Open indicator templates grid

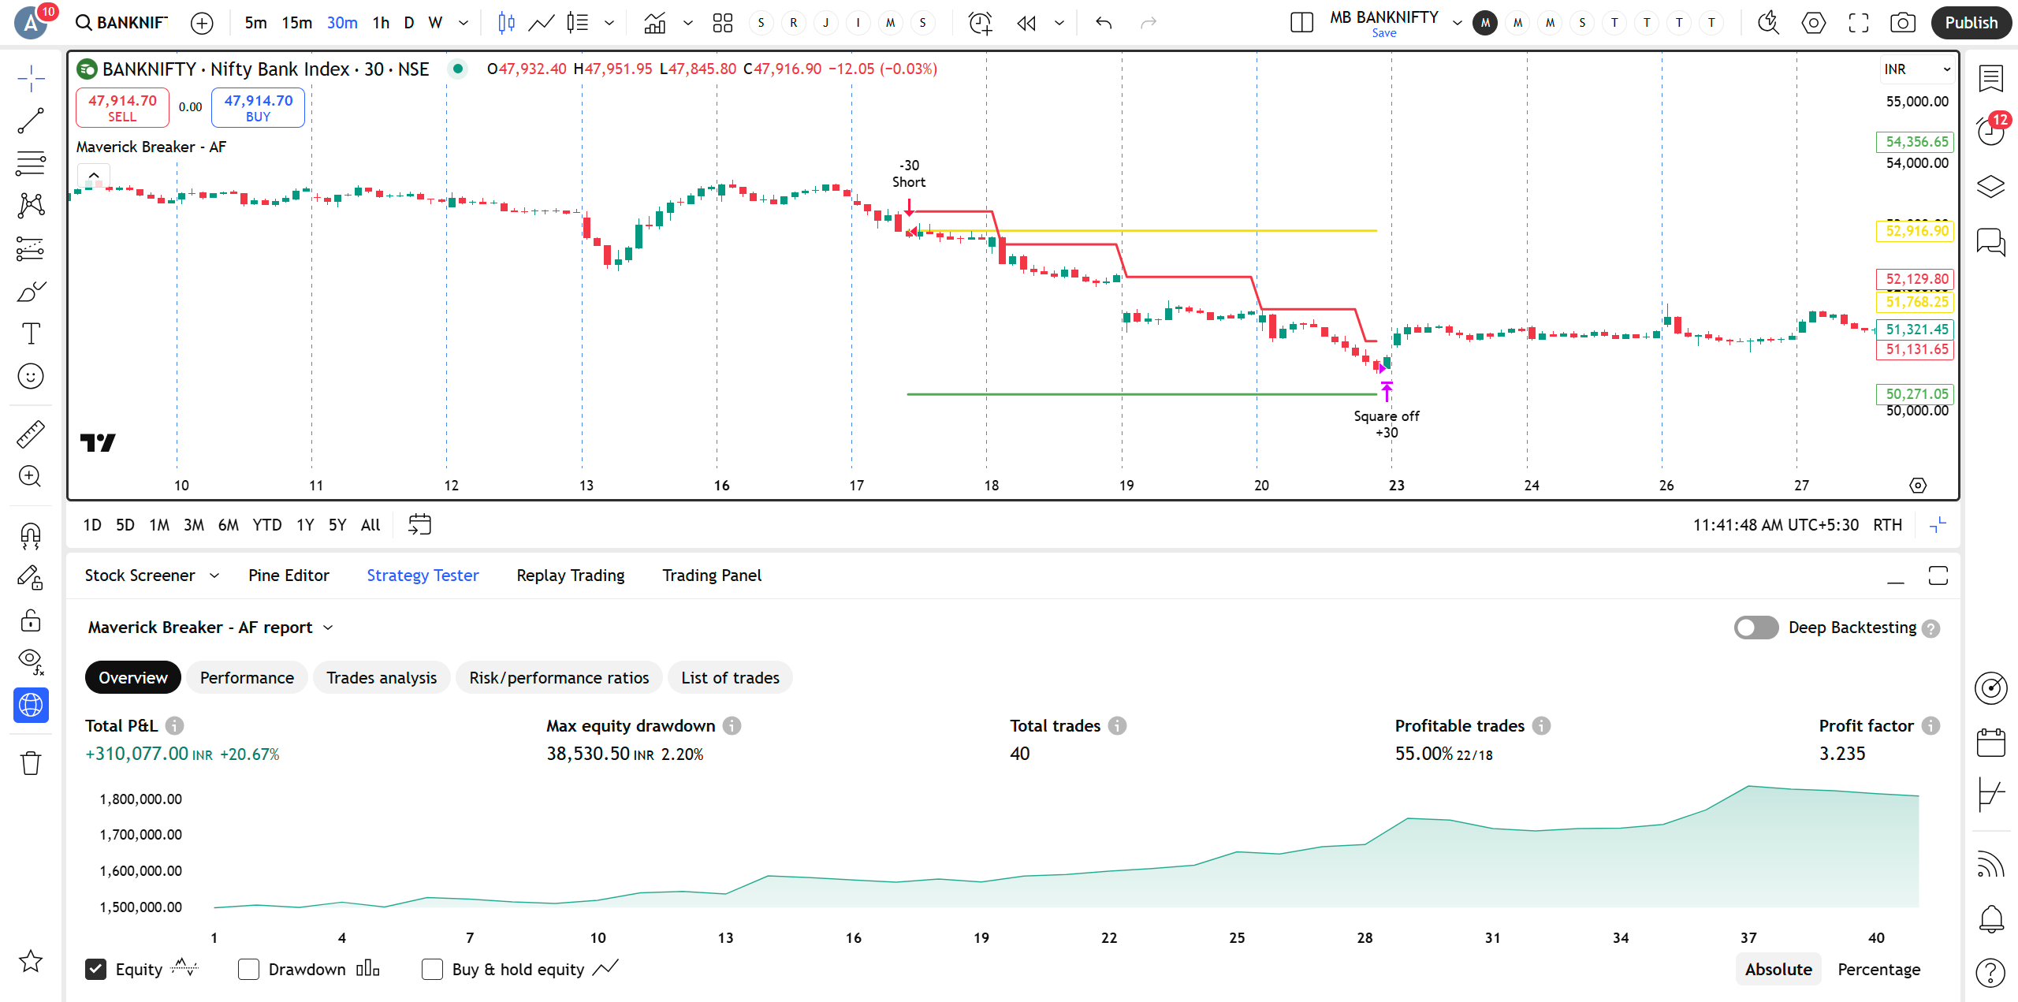723,23
